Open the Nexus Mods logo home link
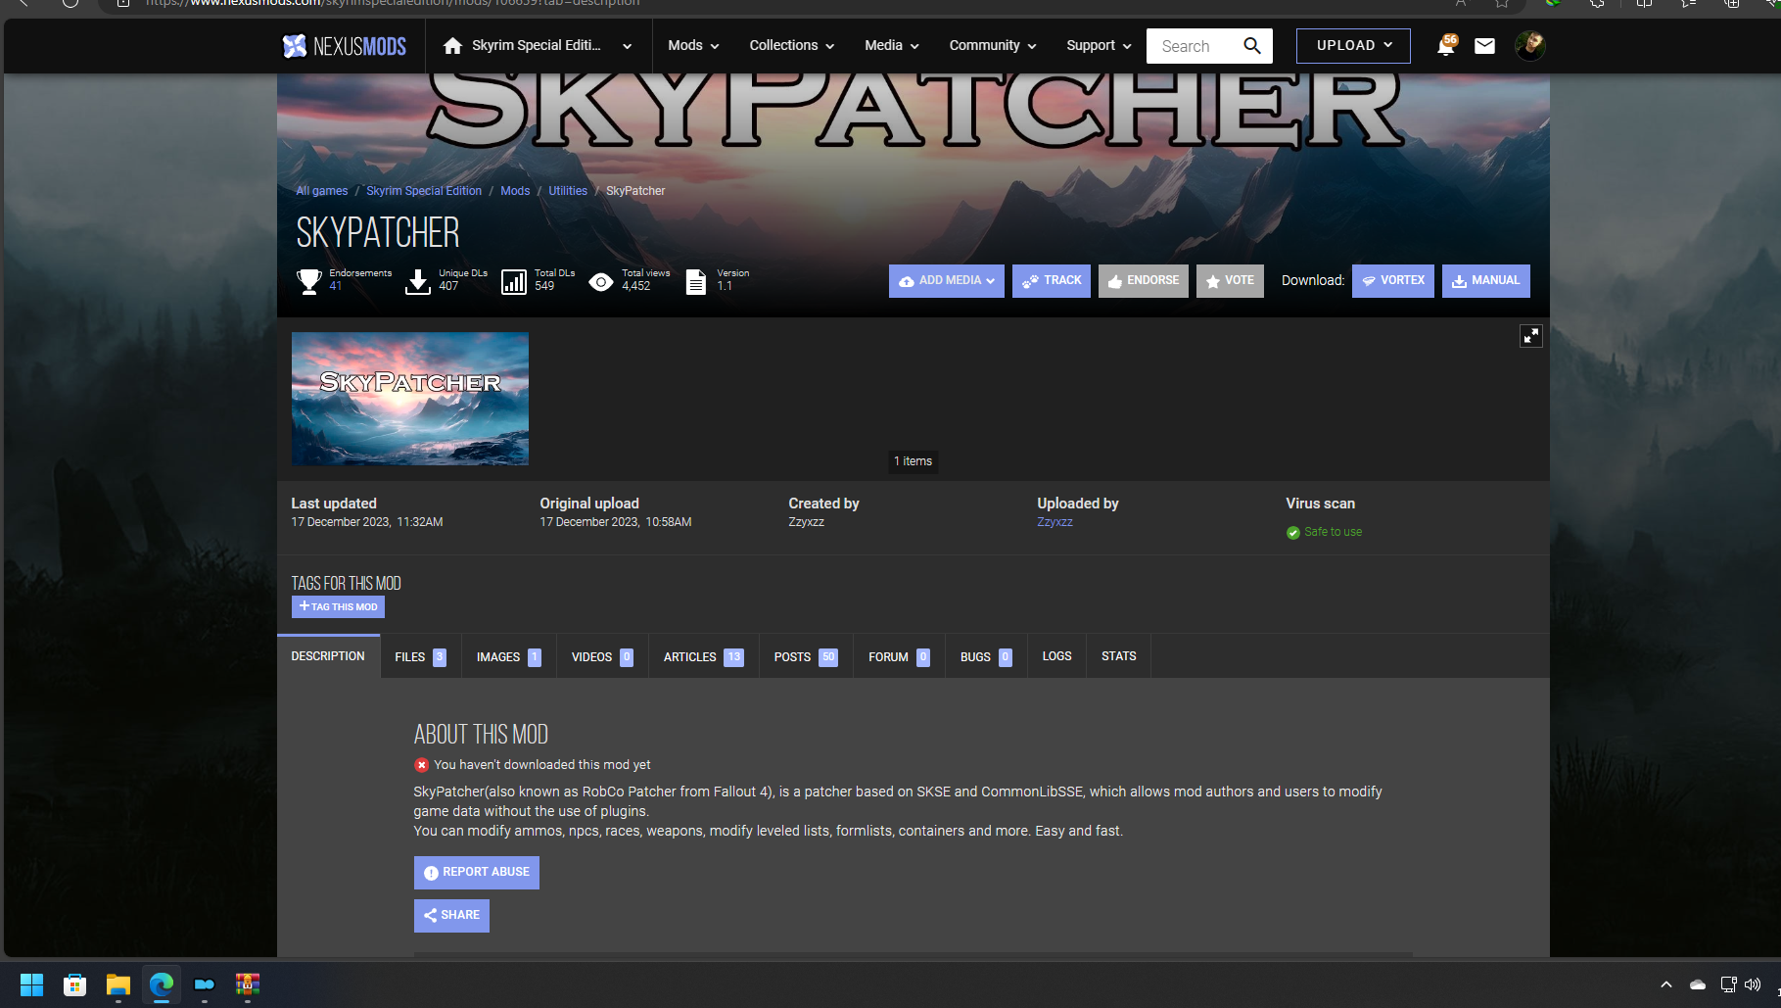 pos(344,46)
